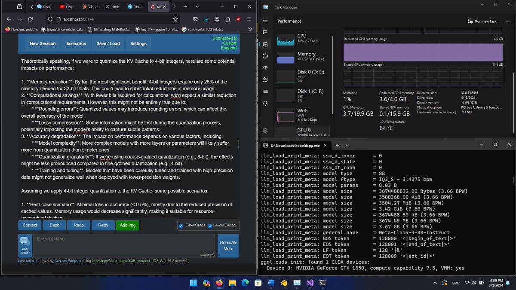Screen dimensions: 516x290
Task: Open the Save to Pocket icon
Action: [195, 19]
